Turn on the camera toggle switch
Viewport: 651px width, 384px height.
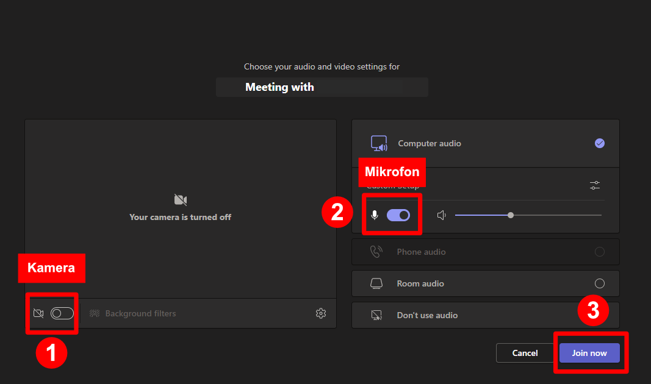coord(62,313)
